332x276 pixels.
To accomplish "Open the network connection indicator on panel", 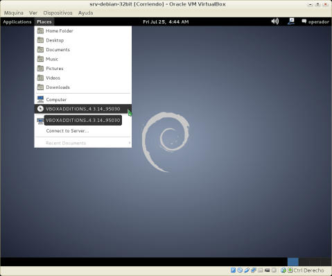I will [291, 21].
